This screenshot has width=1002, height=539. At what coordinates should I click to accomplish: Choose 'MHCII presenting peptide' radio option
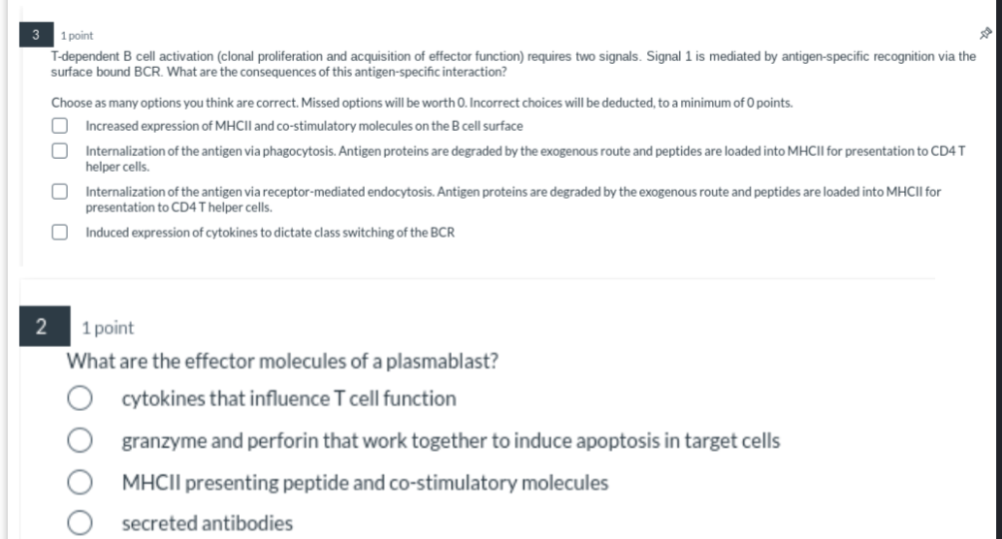(80, 482)
